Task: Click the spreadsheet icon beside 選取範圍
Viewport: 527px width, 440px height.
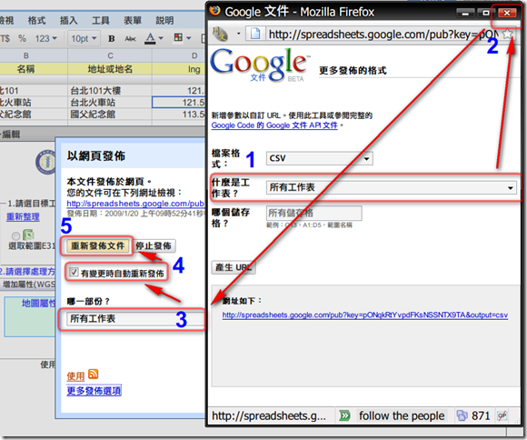Action: 28,235
